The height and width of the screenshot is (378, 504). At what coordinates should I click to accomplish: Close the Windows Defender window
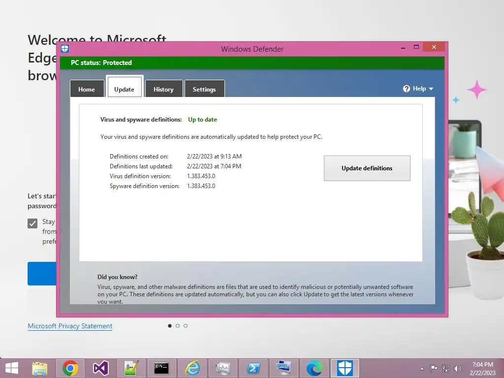tap(434, 47)
